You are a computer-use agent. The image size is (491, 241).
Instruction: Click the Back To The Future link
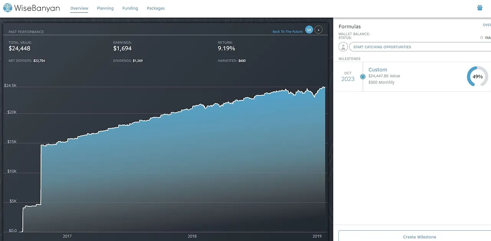click(x=288, y=31)
